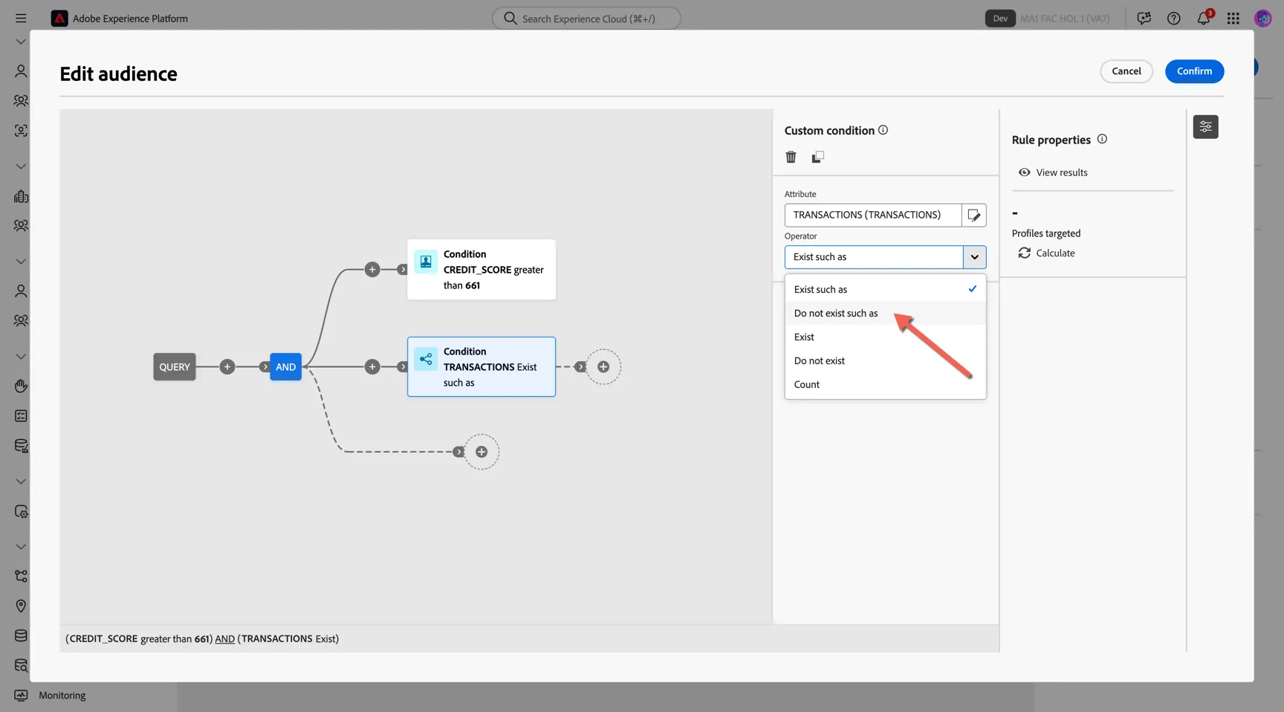The image size is (1284, 712).
Task: Open the hand icon item in the sidebar
Action: coord(21,386)
